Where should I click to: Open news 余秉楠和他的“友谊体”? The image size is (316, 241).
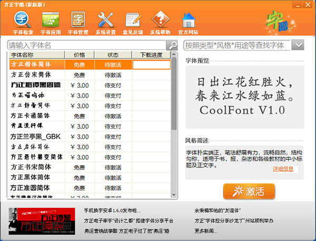tap(218, 210)
